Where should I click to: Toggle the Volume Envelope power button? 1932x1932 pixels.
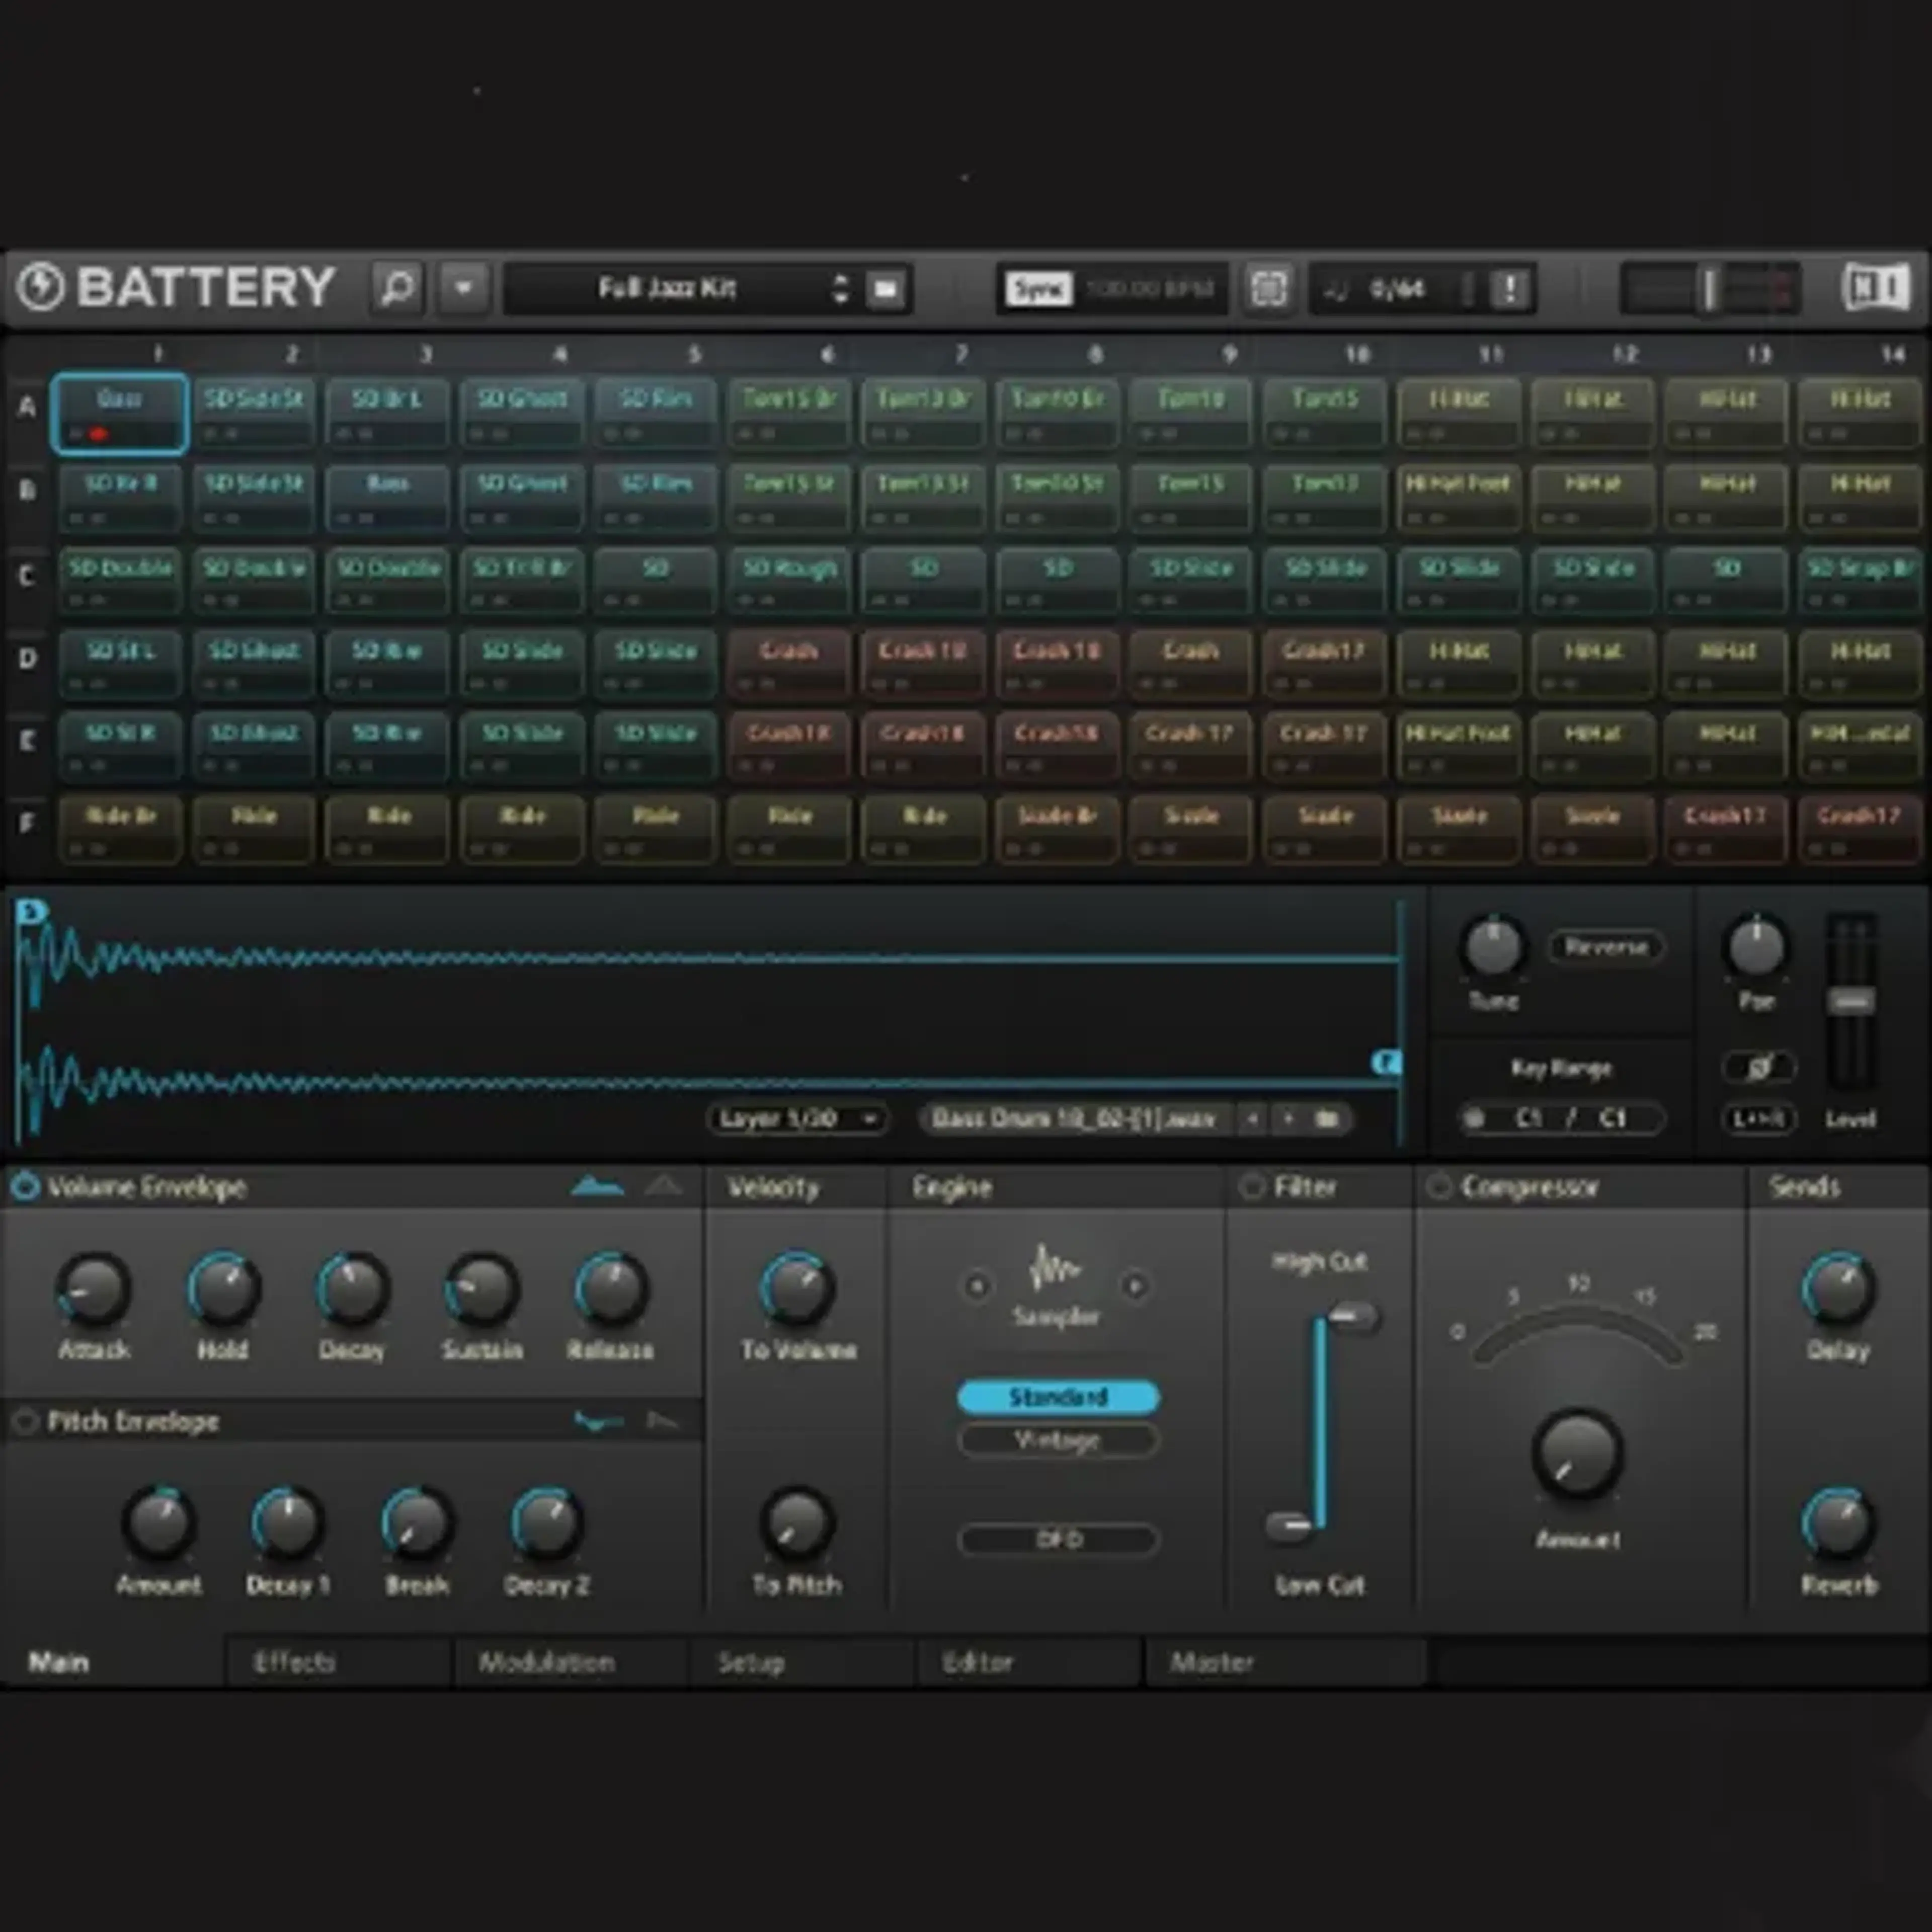[25, 1186]
